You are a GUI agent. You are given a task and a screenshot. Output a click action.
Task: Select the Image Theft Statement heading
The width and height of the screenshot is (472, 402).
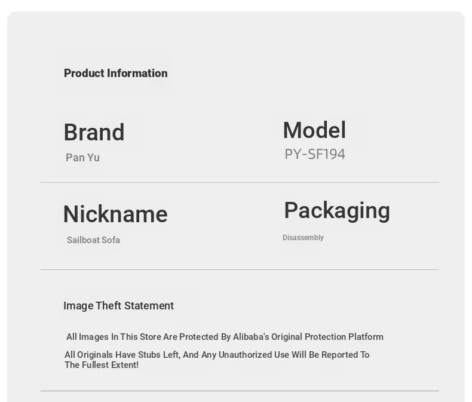(119, 306)
